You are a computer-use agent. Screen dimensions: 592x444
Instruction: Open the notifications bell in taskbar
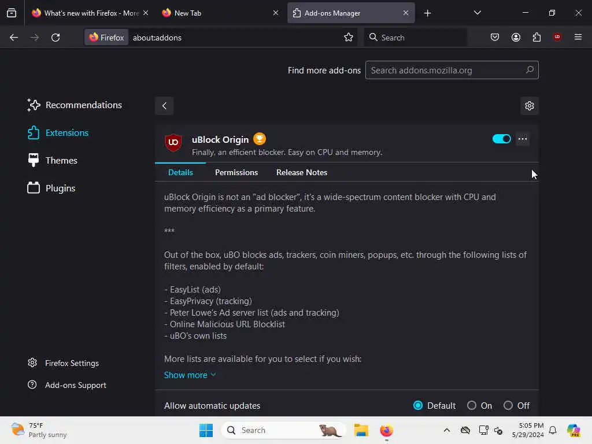point(553,430)
